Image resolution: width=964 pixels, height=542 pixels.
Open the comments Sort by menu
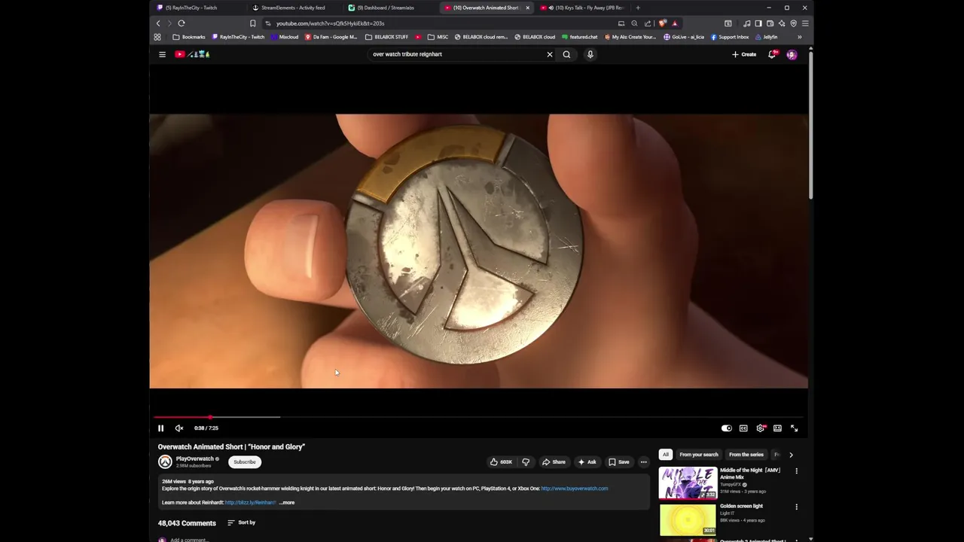(242, 522)
